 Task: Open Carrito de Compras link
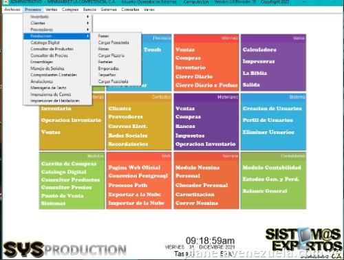(x=69, y=164)
